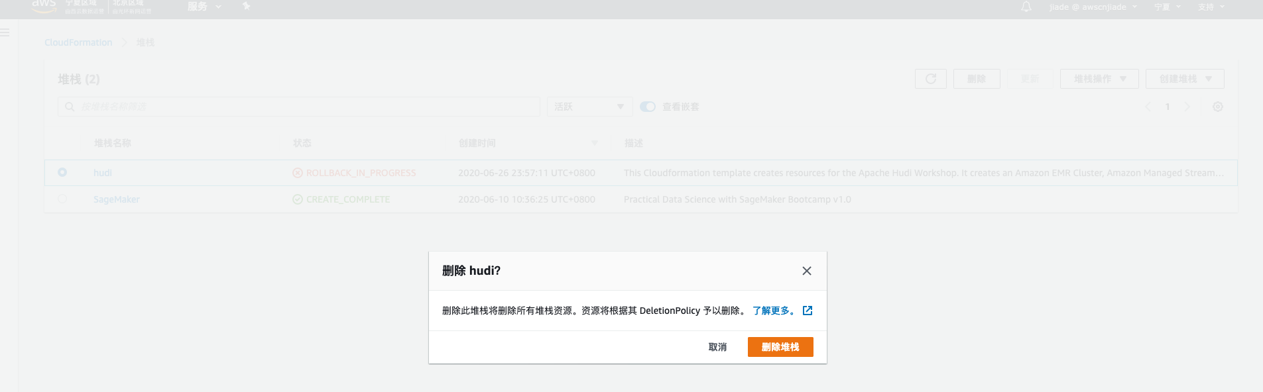Select the hudi stack radio button
The height and width of the screenshot is (392, 1263).
coord(62,172)
